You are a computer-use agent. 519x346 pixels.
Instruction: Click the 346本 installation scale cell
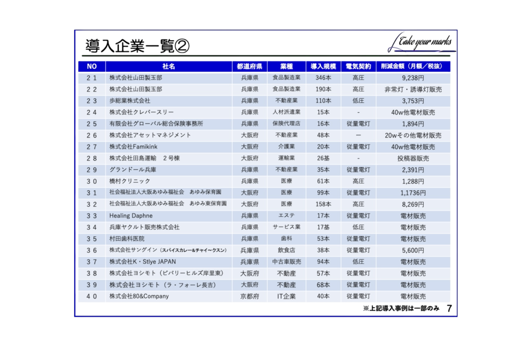[323, 77]
